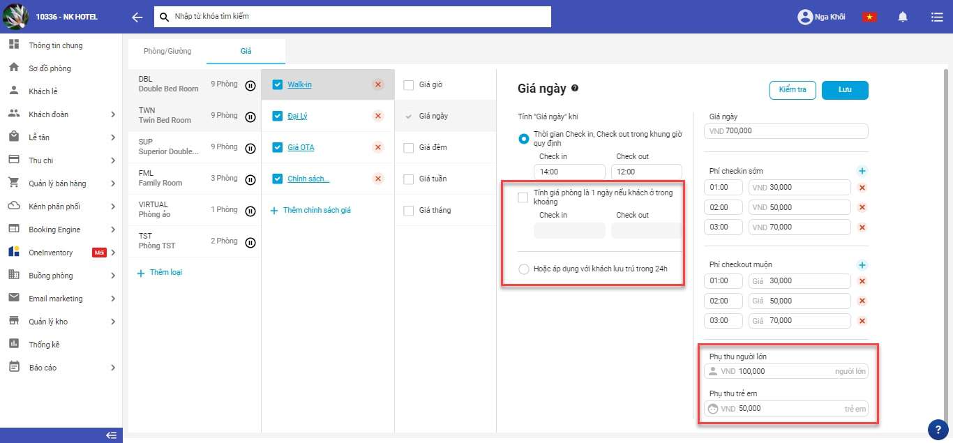
Task: Switch to the Phòng/Giường tab
Action: pyautogui.click(x=167, y=51)
